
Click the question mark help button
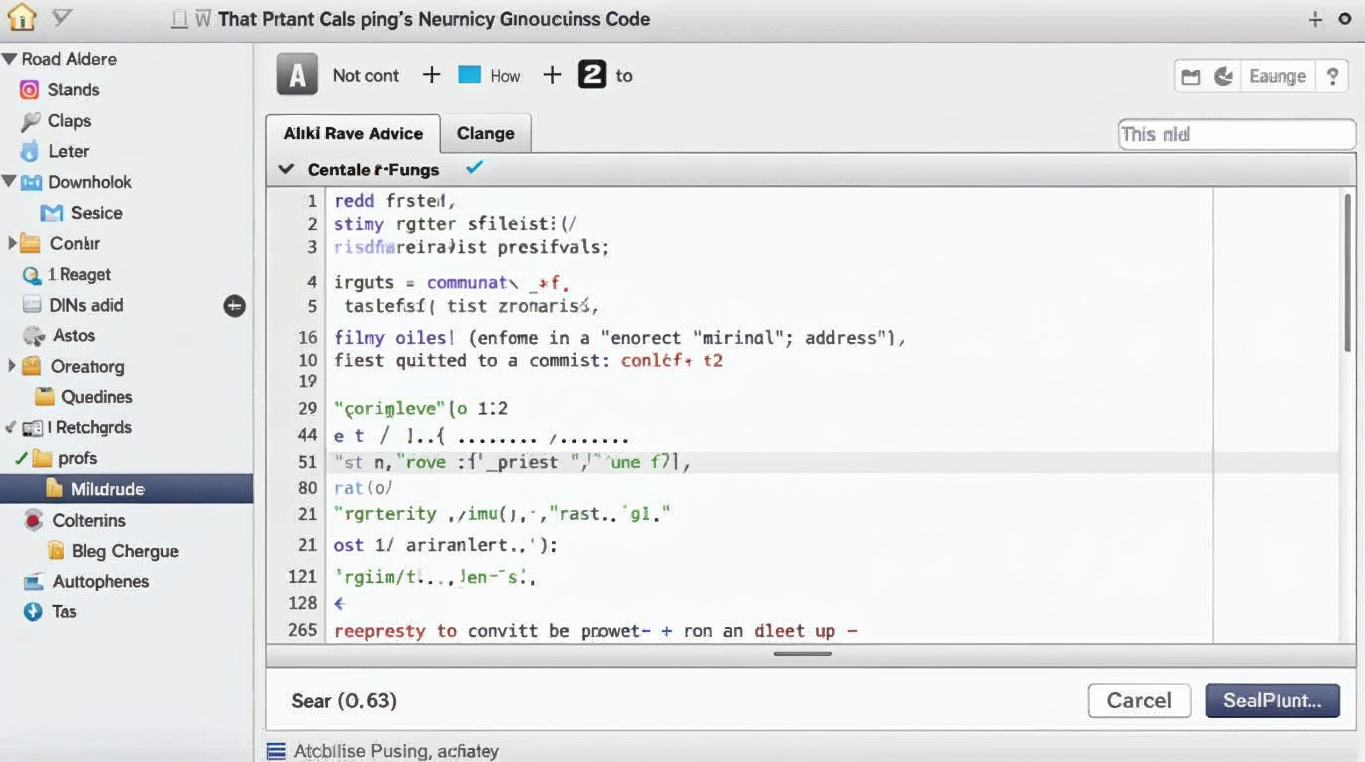pos(1332,77)
